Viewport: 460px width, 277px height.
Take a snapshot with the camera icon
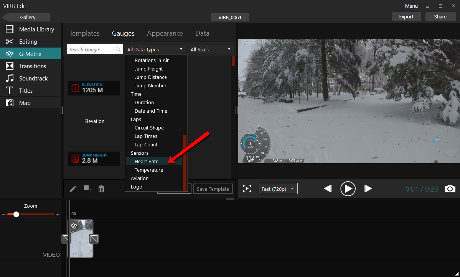(450, 188)
